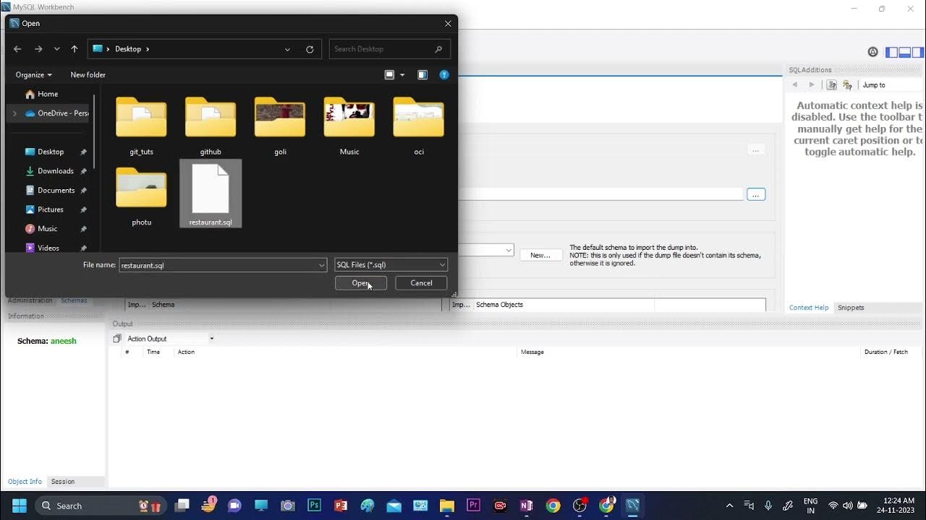The image size is (926, 520).
Task: Cancel the Open dialog
Action: pos(421,283)
